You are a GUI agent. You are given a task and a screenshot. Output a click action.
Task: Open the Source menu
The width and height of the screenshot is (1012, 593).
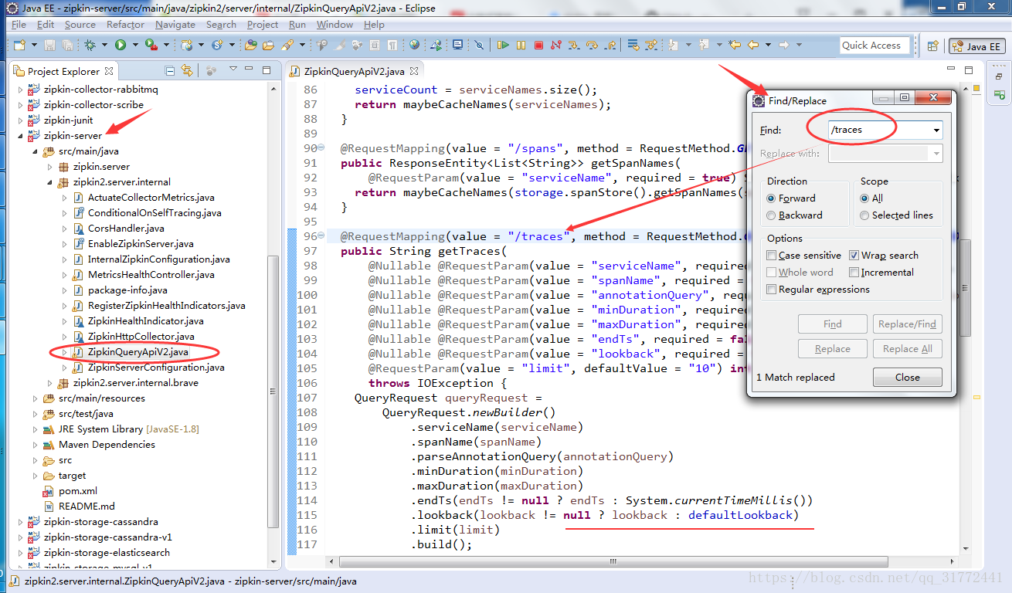[x=80, y=25]
